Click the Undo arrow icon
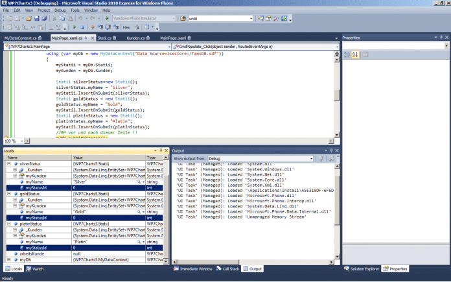Screen dimensions: 451x282 click(x=80, y=18)
